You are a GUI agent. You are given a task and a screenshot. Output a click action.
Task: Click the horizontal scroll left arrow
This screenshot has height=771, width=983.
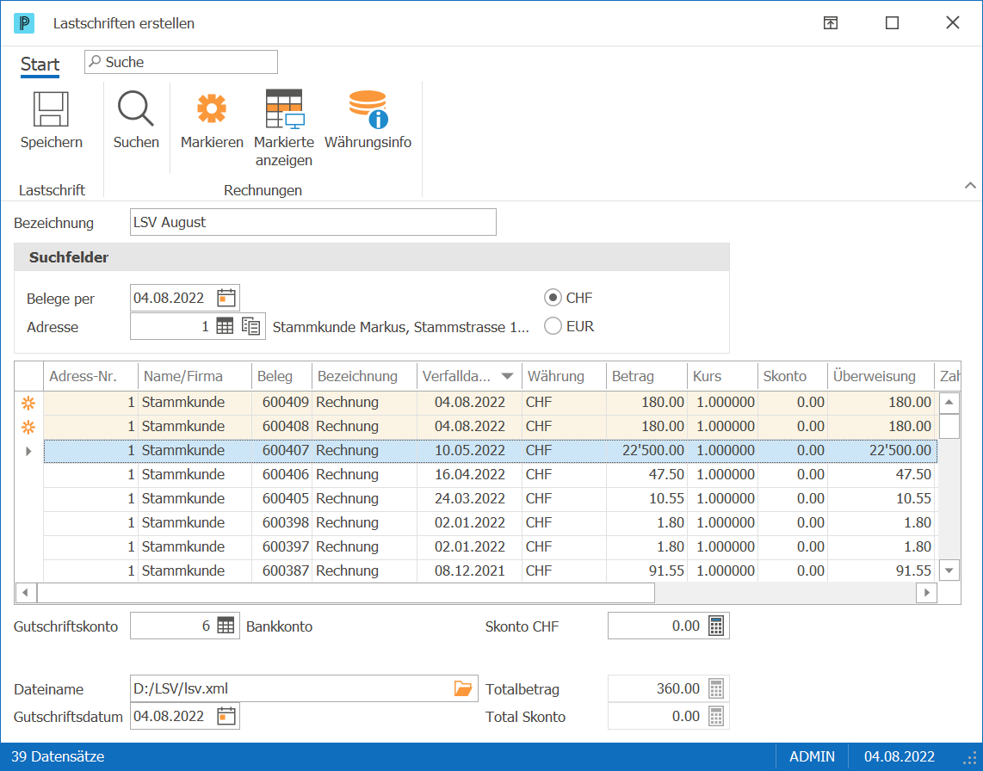pyautogui.click(x=25, y=592)
